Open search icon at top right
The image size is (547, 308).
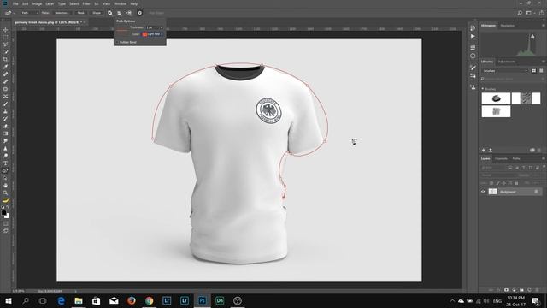pos(520,13)
